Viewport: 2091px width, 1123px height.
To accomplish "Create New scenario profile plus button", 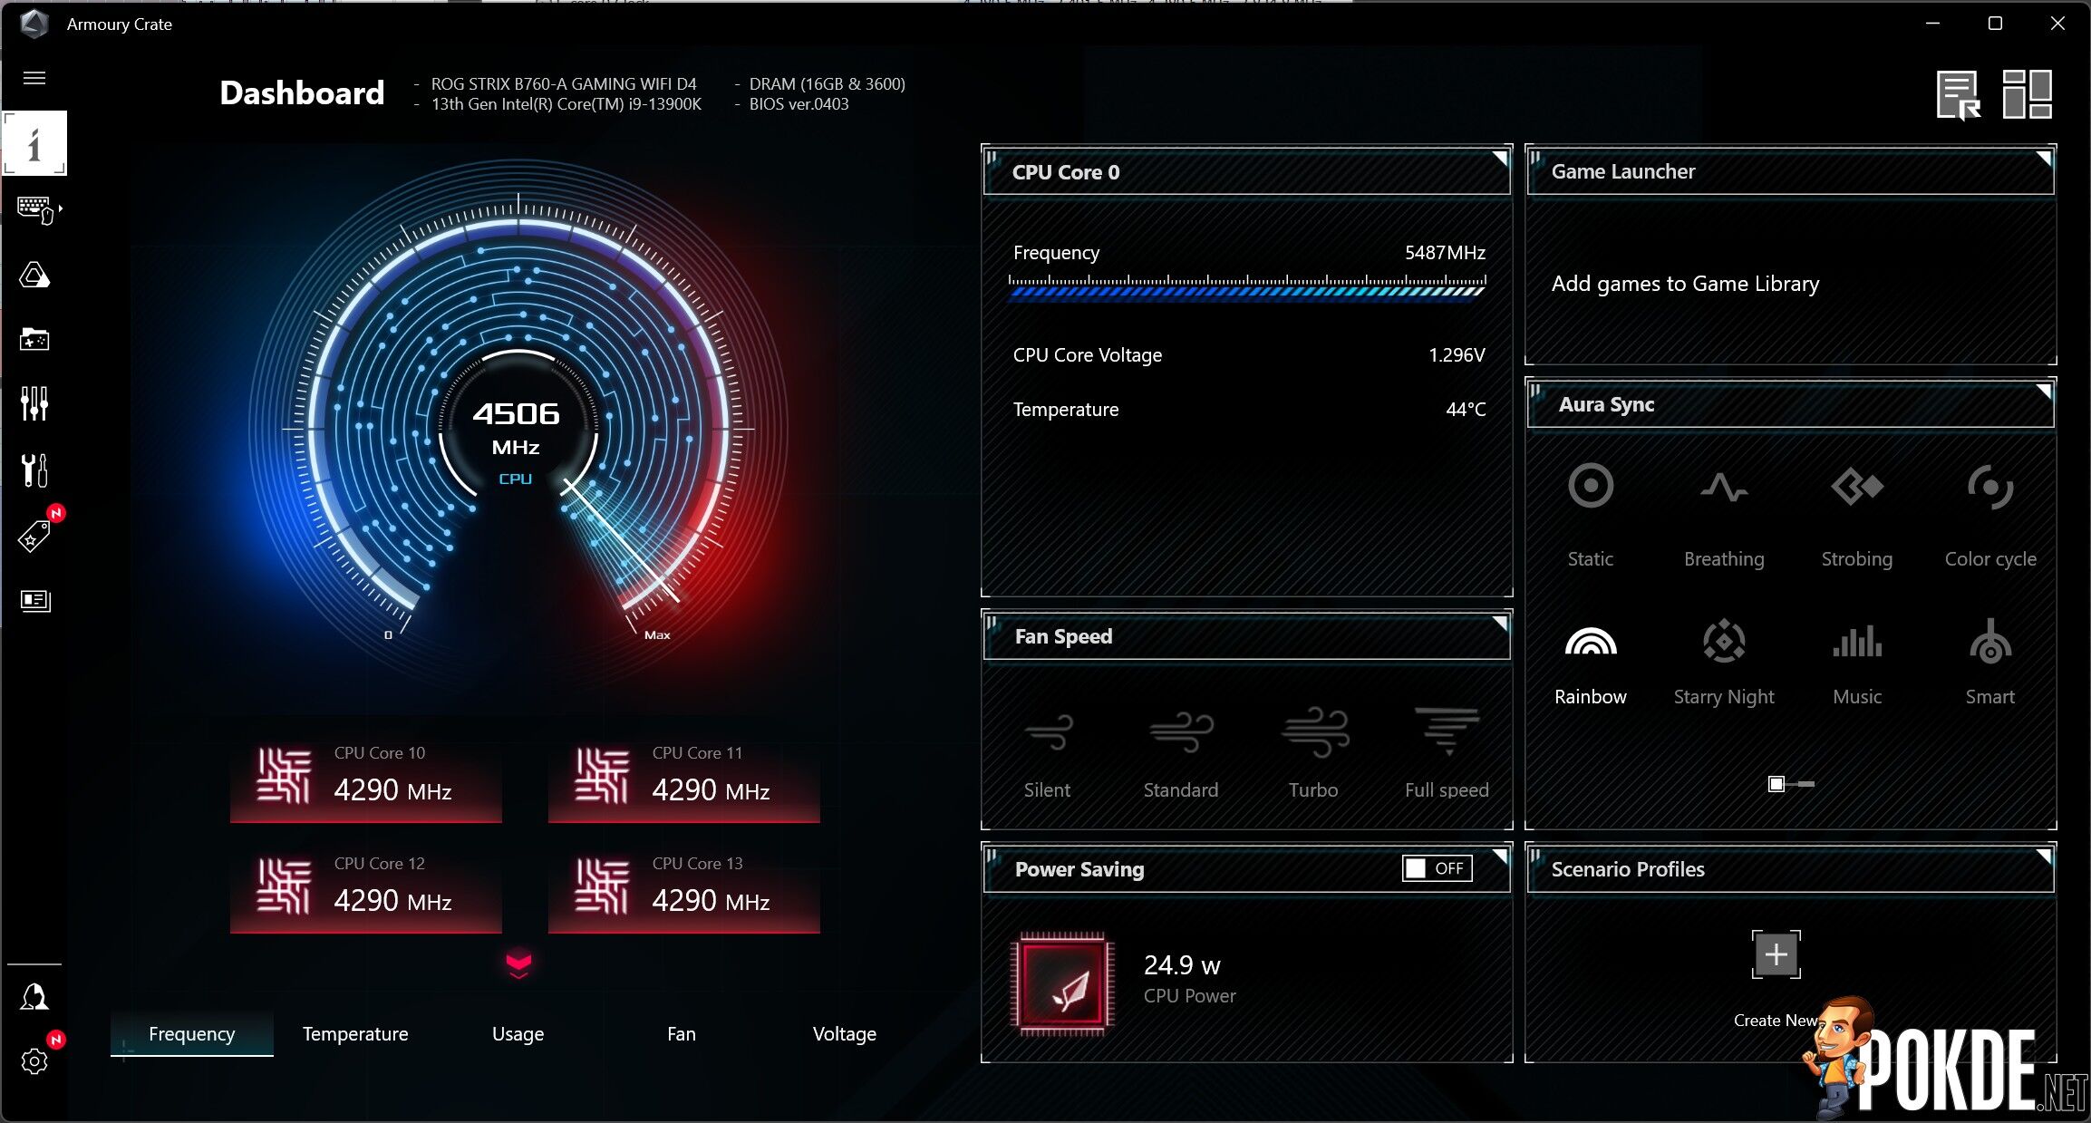I will 1776,954.
